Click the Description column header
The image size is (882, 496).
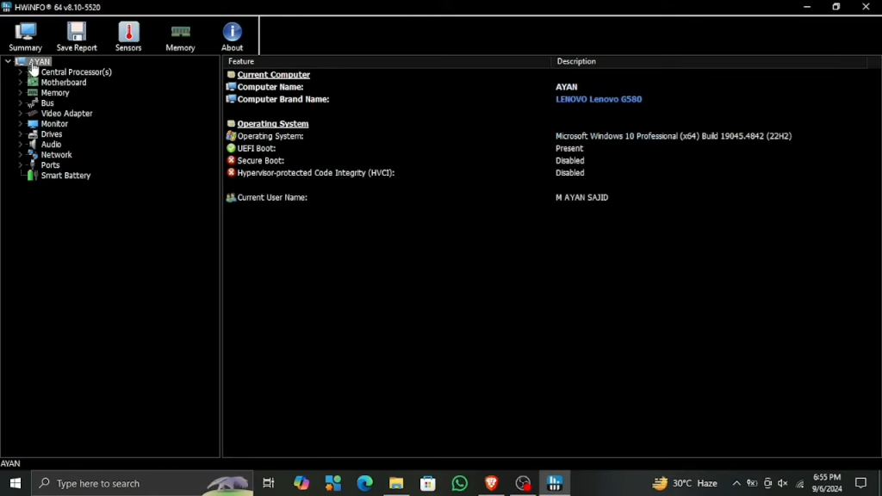click(x=710, y=61)
